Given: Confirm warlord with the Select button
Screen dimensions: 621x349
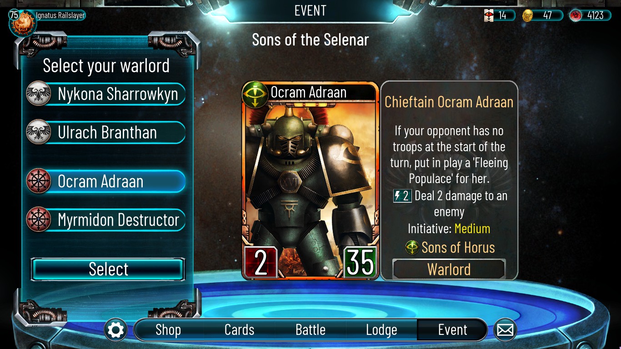Looking at the screenshot, I should tap(108, 269).
